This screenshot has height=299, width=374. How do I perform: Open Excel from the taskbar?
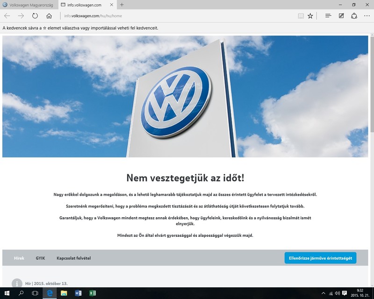(x=92, y=293)
